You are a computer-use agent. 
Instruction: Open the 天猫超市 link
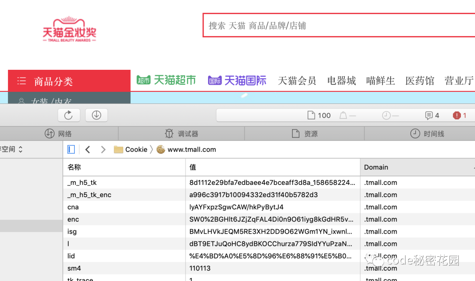(x=166, y=80)
